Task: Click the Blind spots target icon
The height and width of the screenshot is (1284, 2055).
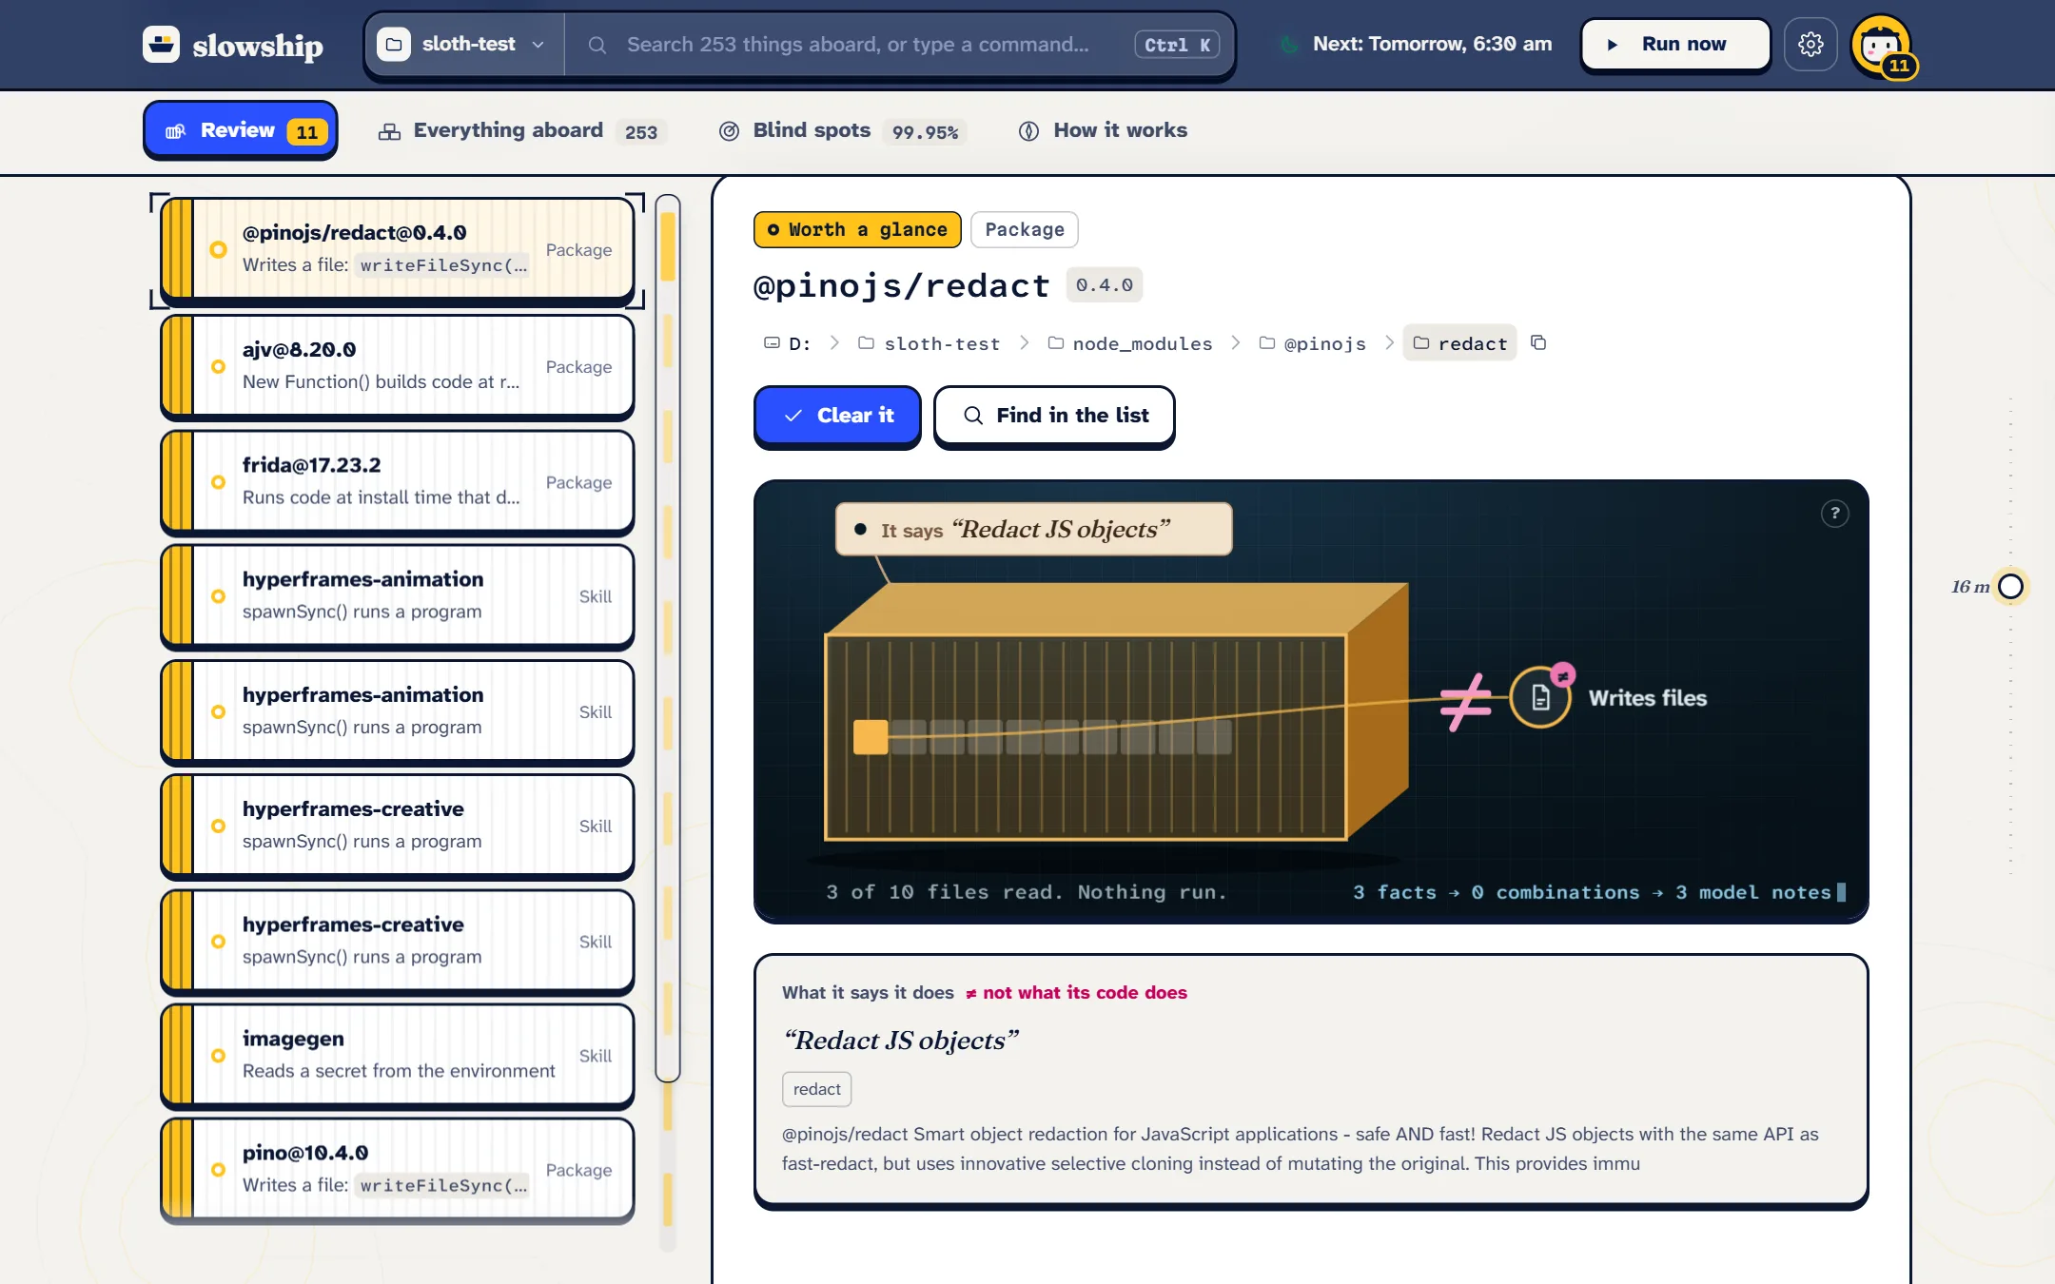Action: click(729, 131)
